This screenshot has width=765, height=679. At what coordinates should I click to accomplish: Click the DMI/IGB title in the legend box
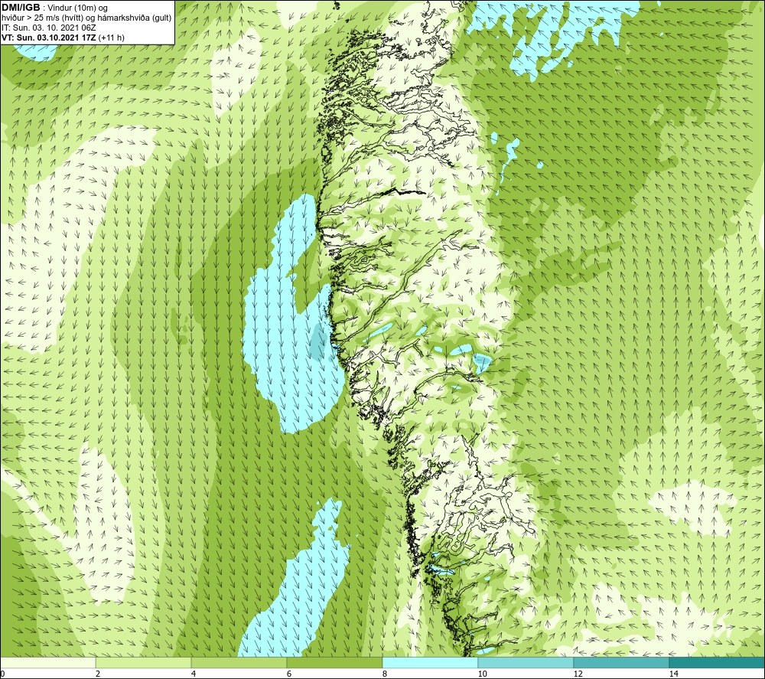pos(21,8)
